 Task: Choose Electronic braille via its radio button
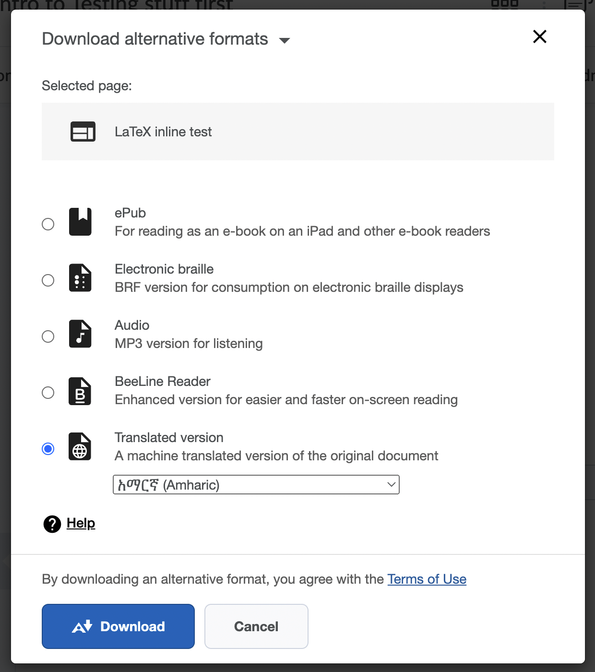point(48,280)
